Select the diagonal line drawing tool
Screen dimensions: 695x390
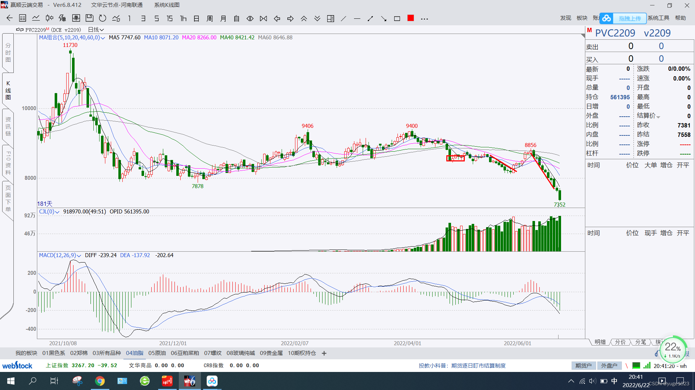[x=344, y=18]
